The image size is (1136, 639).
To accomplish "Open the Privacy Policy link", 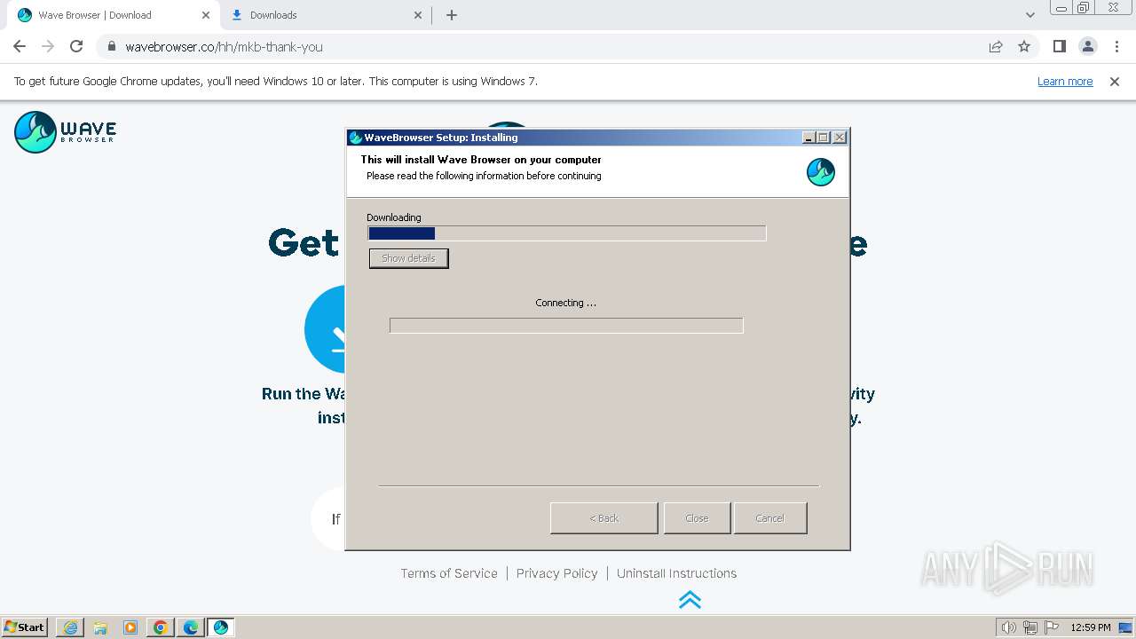I will pos(557,573).
